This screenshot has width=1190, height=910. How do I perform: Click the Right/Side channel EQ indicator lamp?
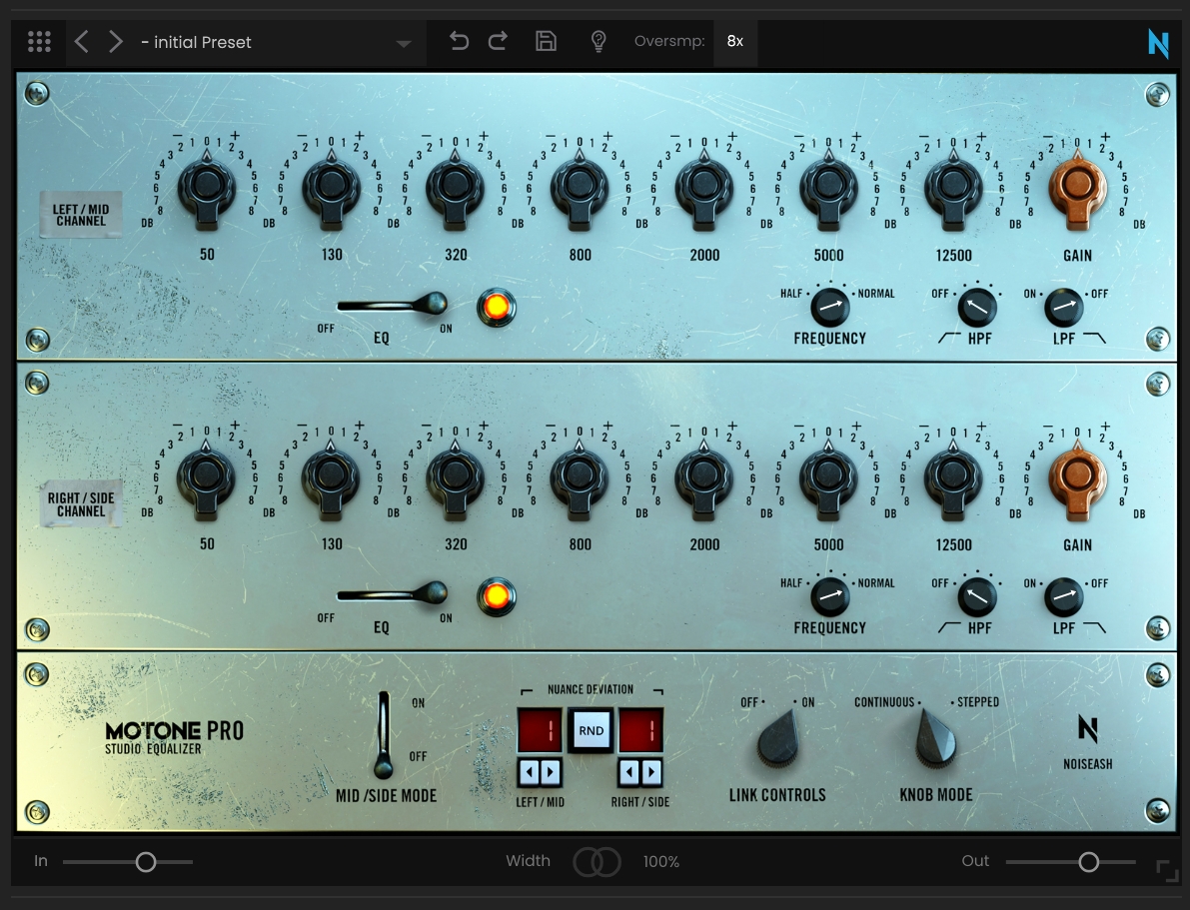(x=497, y=596)
